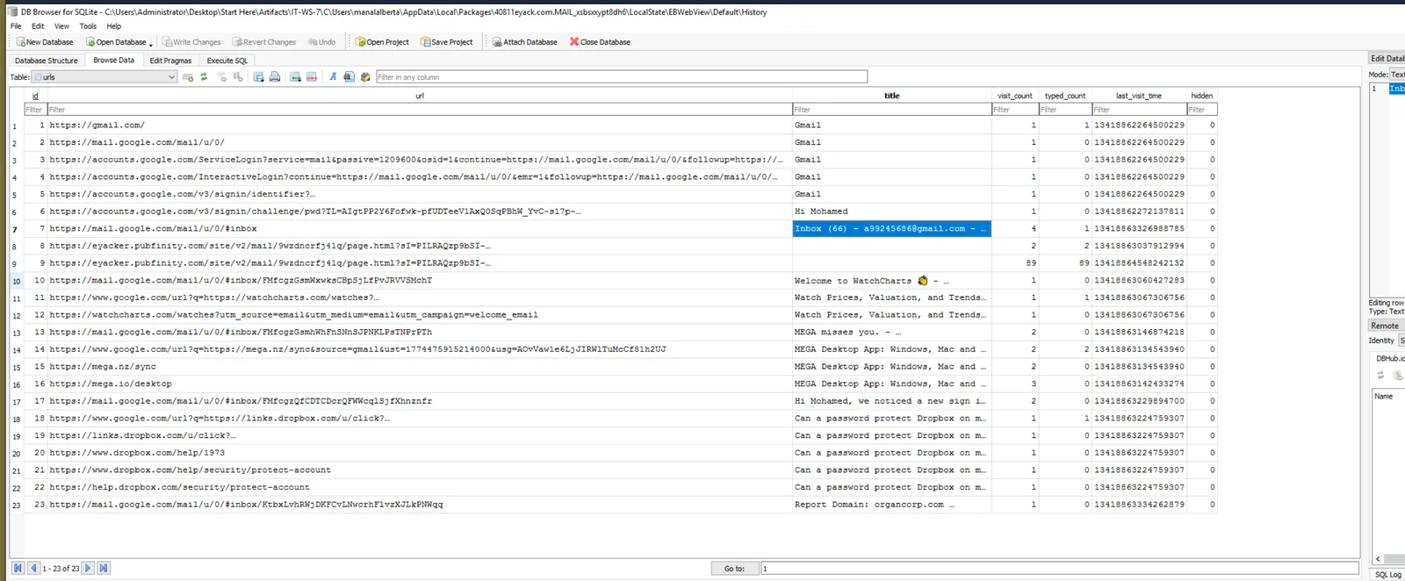
Task: Click the Go to: button
Action: tap(734, 569)
